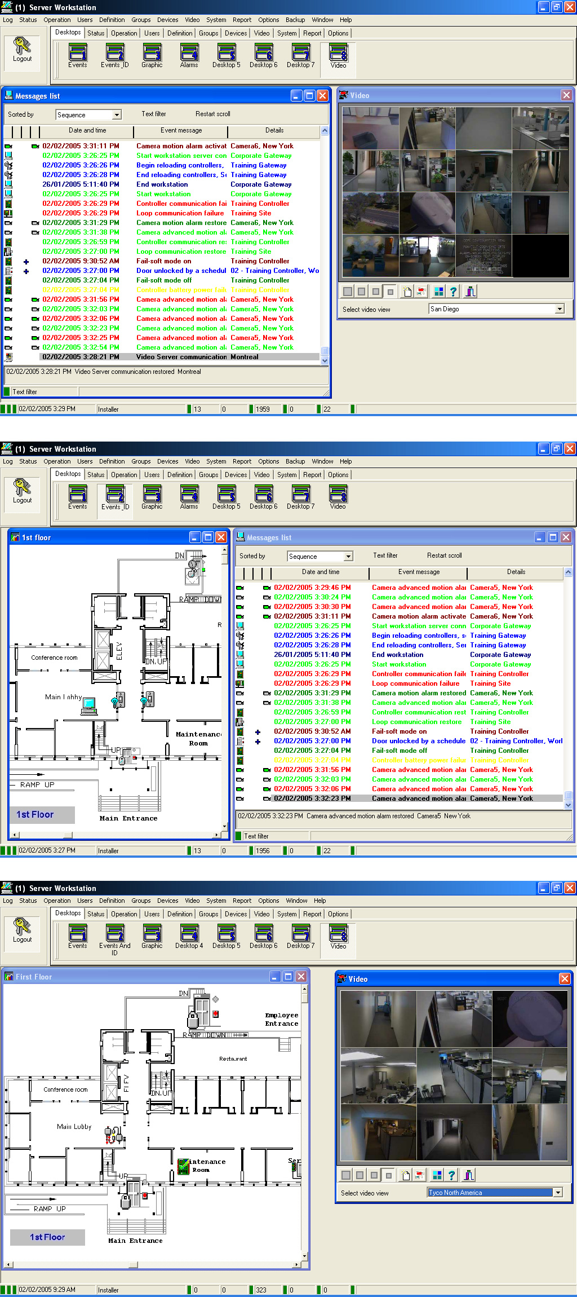Click Date and time header above 3:29:46 PM row
Image resolution: width=577 pixels, height=1297 pixels.
pos(321,572)
